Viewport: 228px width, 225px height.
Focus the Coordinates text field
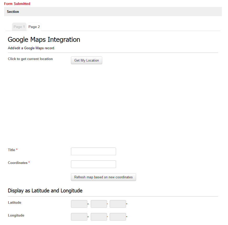click(x=93, y=164)
